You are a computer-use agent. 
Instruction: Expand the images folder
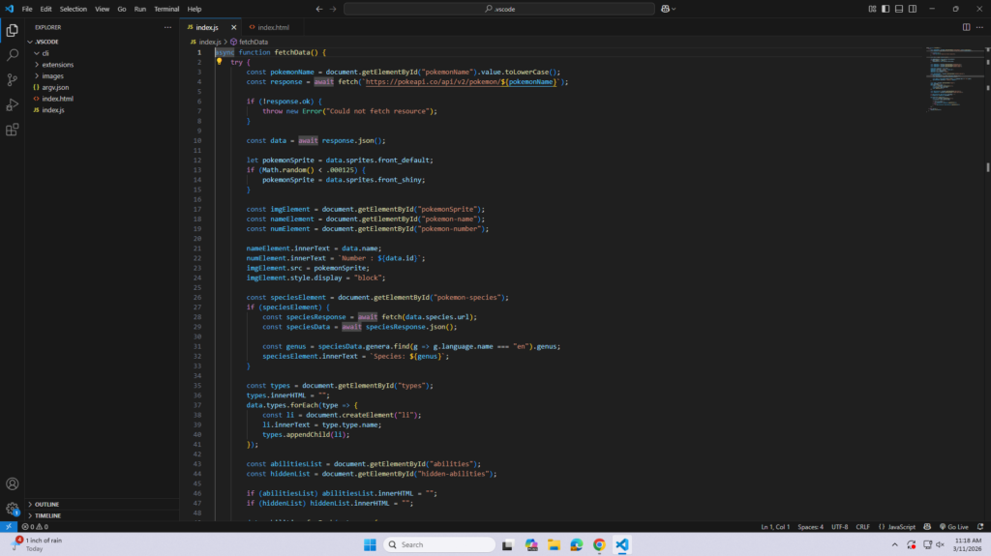click(52, 75)
